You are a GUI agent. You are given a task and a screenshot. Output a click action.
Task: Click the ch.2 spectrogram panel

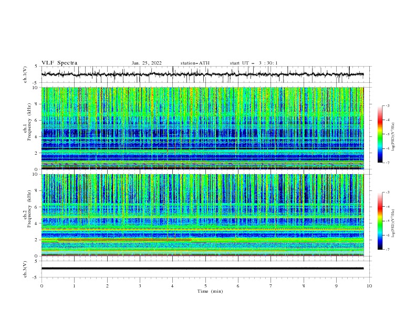coord(202,215)
